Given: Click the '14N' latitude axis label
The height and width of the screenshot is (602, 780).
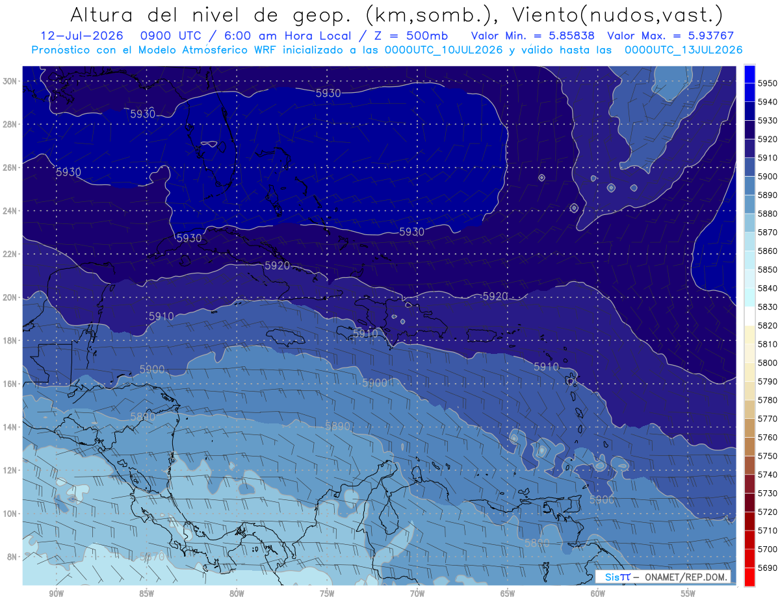Looking at the screenshot, I should 10,427.
